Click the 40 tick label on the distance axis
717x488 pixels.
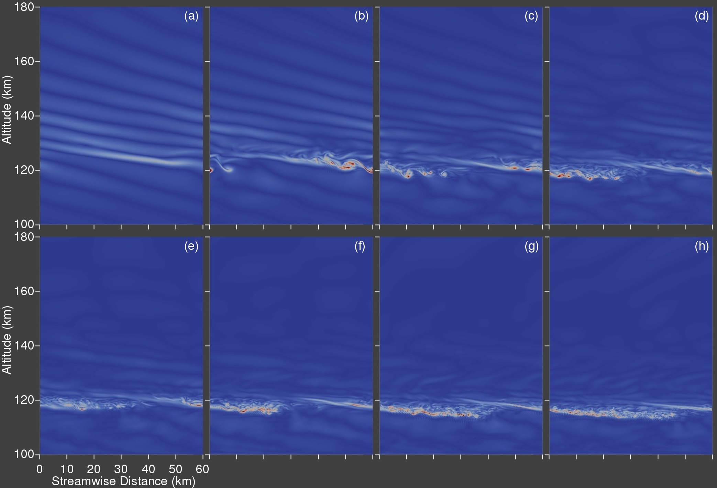pos(148,469)
